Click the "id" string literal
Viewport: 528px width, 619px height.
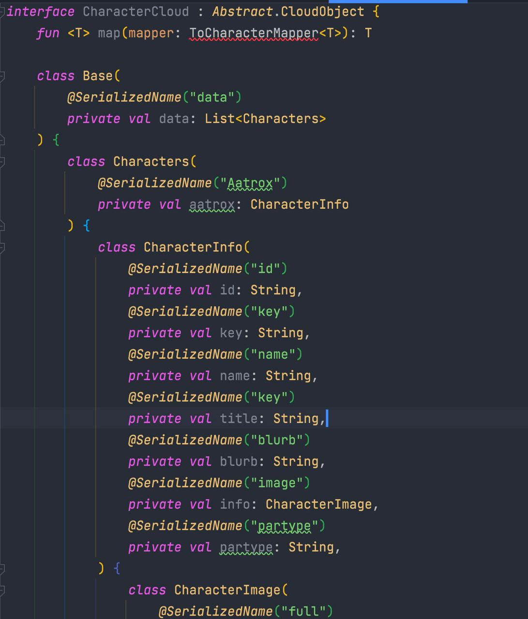(x=265, y=268)
